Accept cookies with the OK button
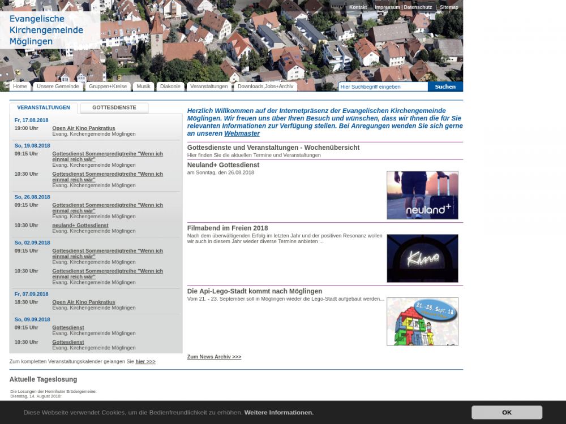Viewport: 566px width, 424px height. 507,412
